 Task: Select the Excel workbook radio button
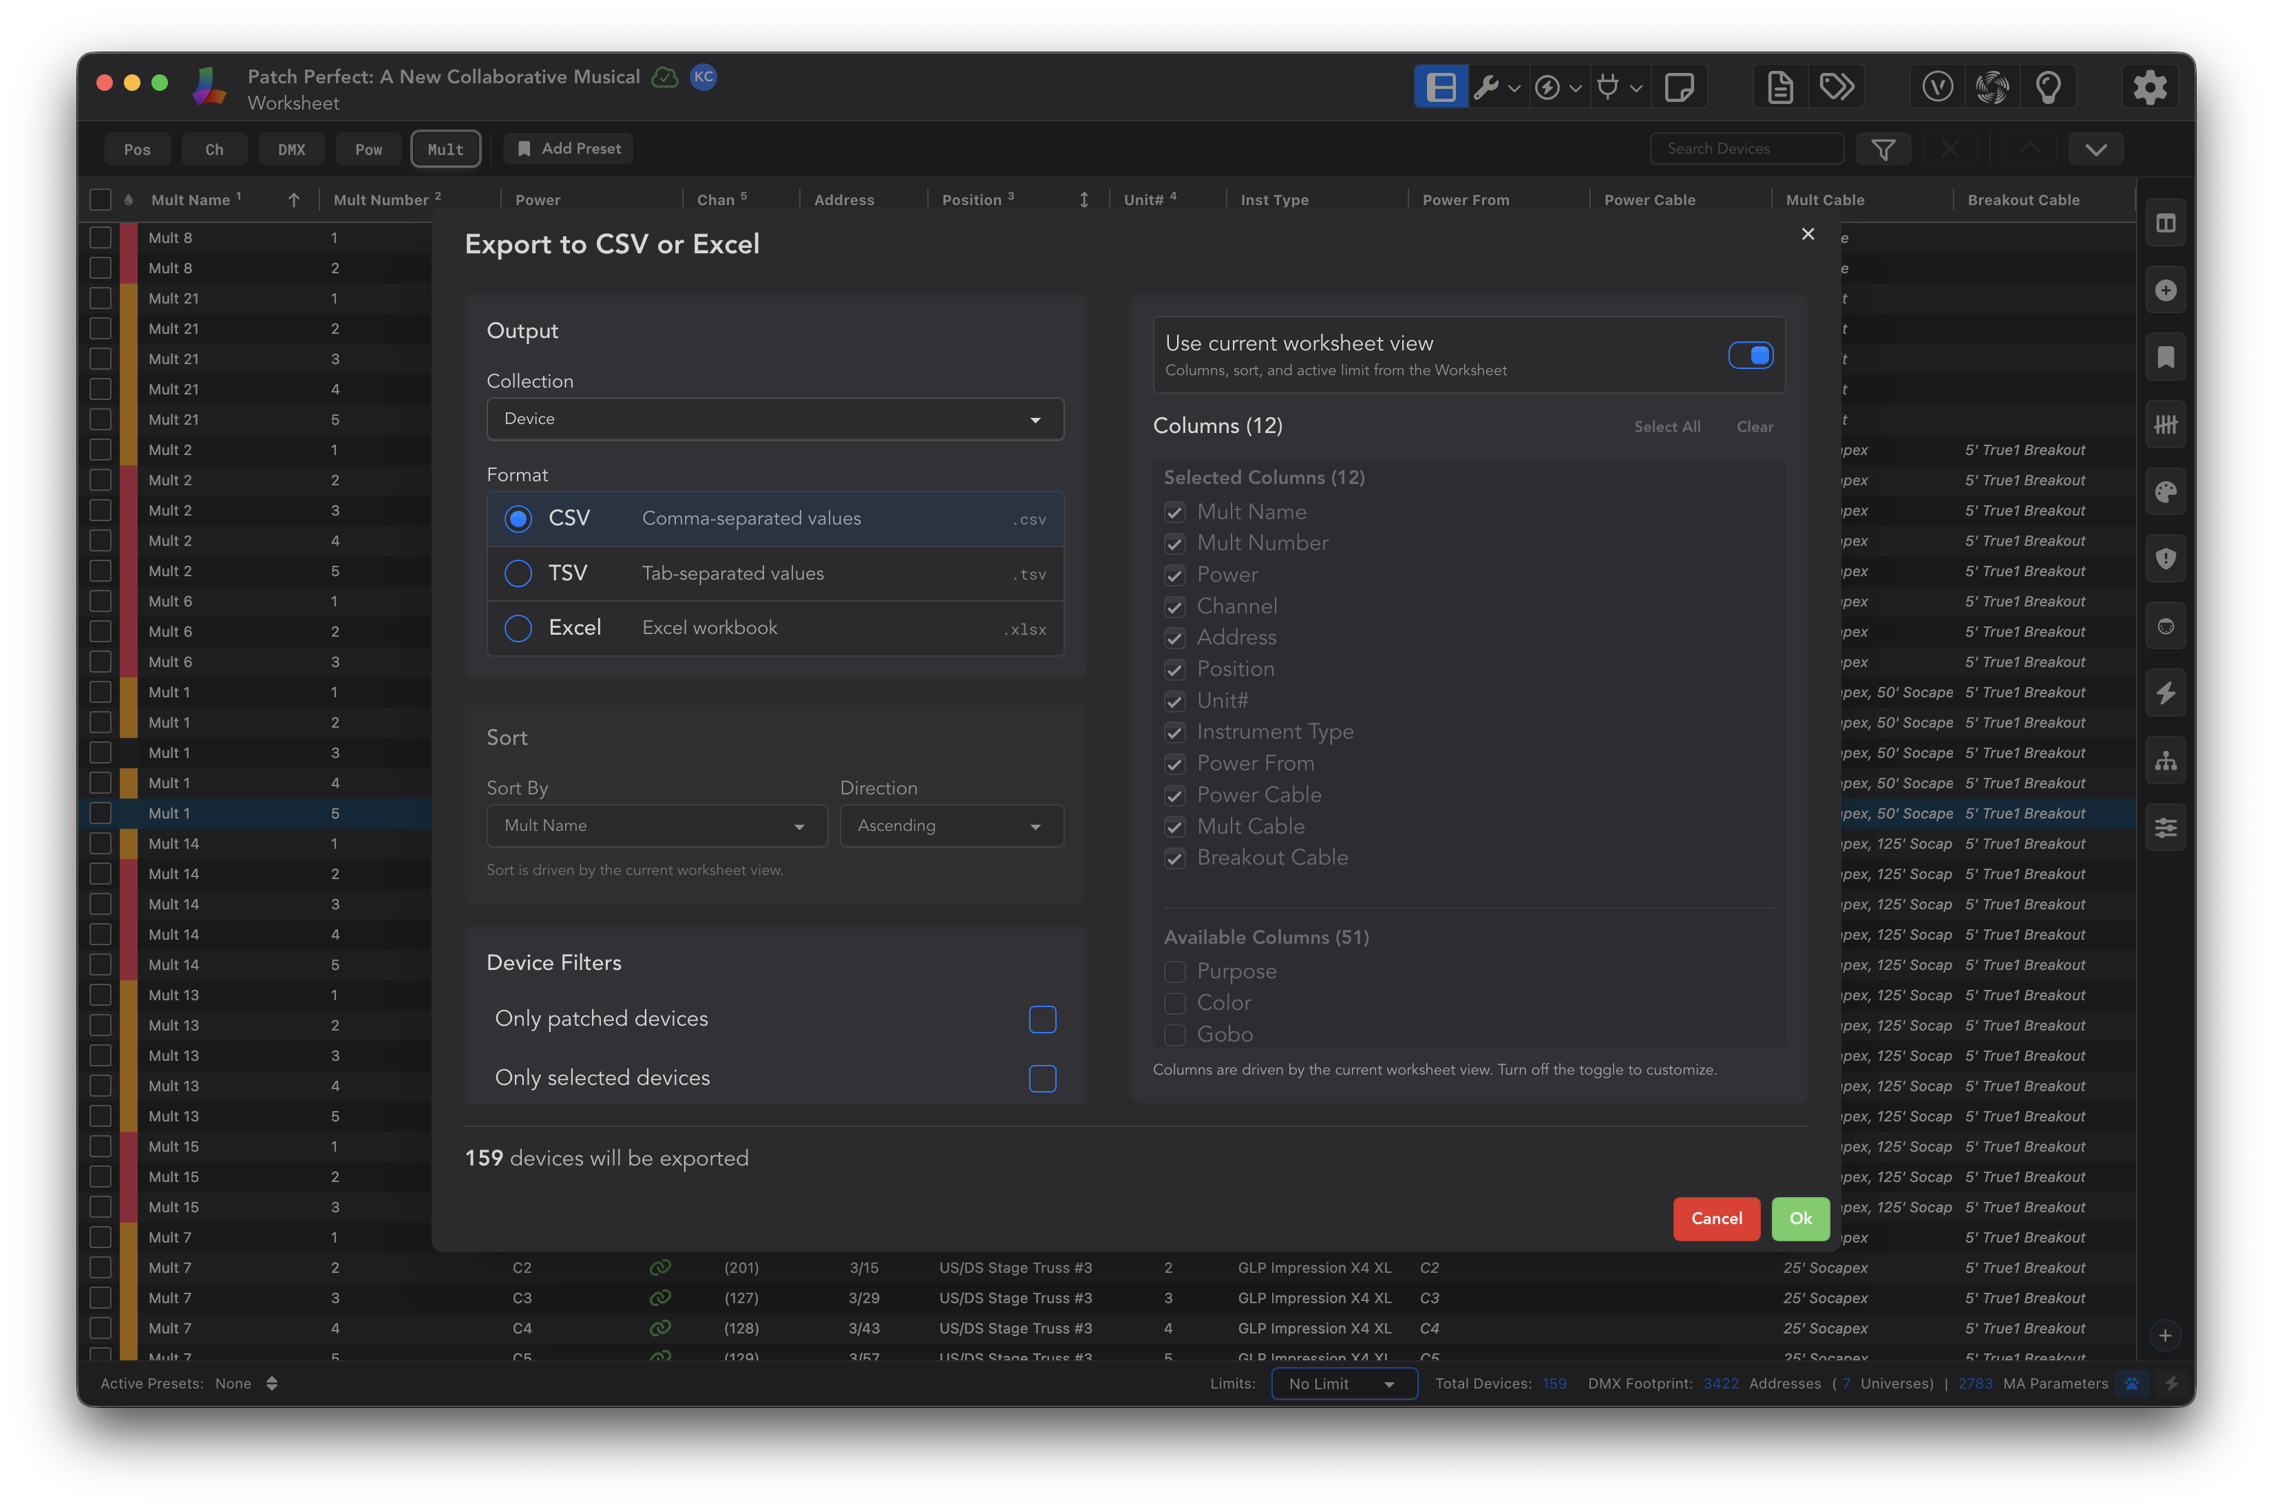pyautogui.click(x=518, y=629)
